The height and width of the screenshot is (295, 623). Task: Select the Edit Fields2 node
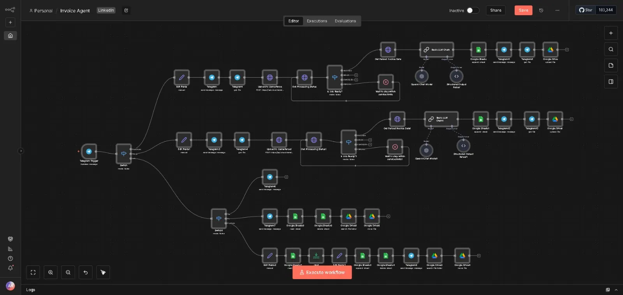270,256
